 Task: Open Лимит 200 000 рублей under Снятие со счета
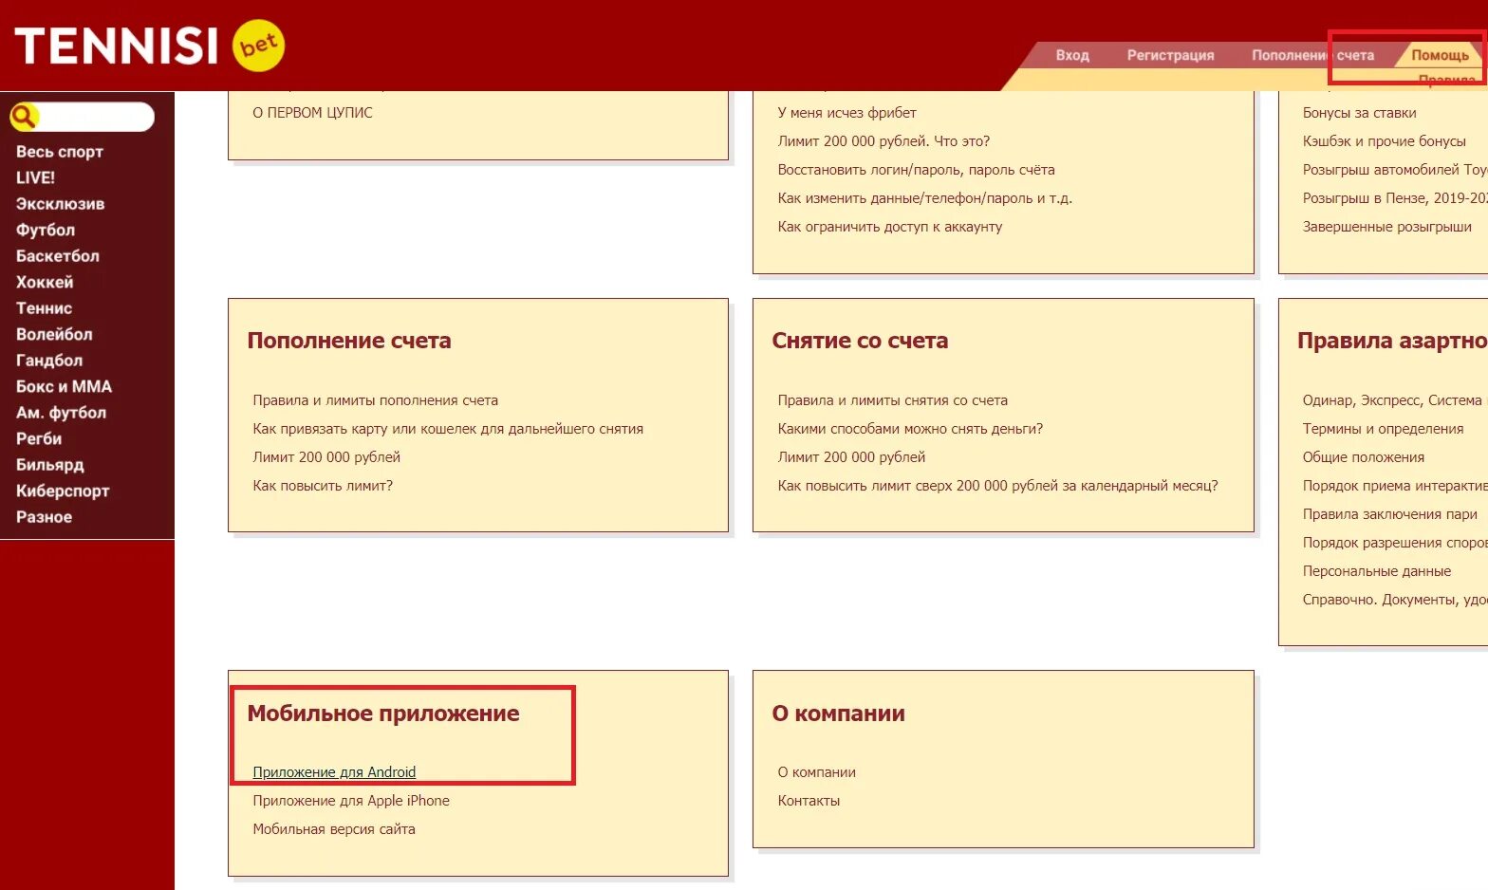pos(851,457)
